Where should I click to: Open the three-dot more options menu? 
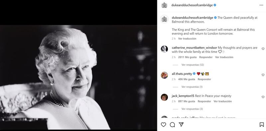pyautogui.click(x=261, y=5)
